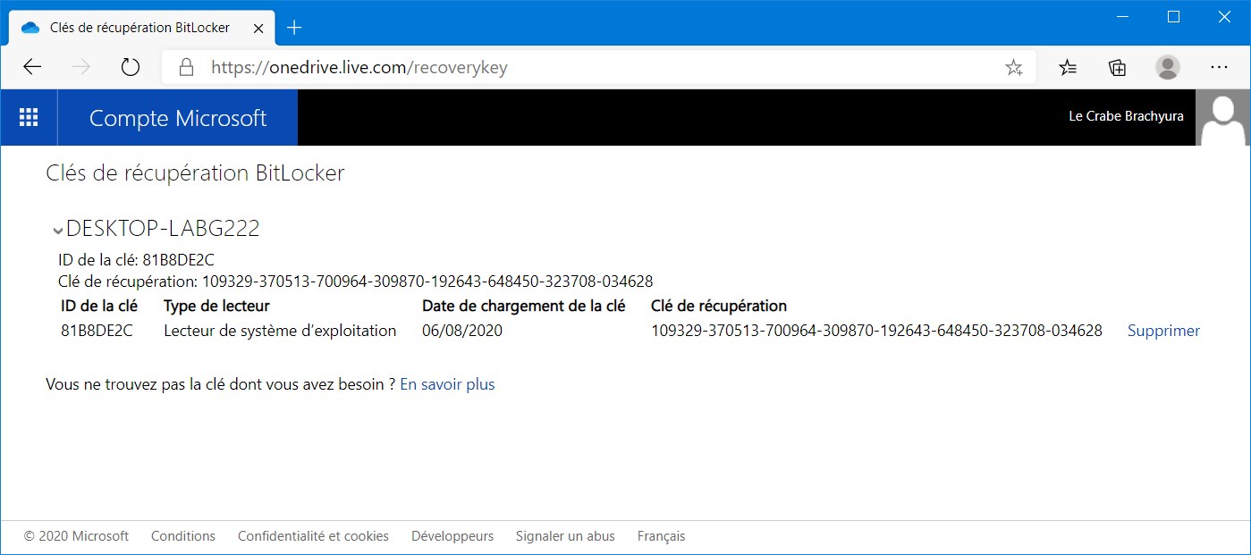Viewport: 1251px width, 555px height.
Task: Open the Favorites list icon
Action: pyautogui.click(x=1067, y=67)
